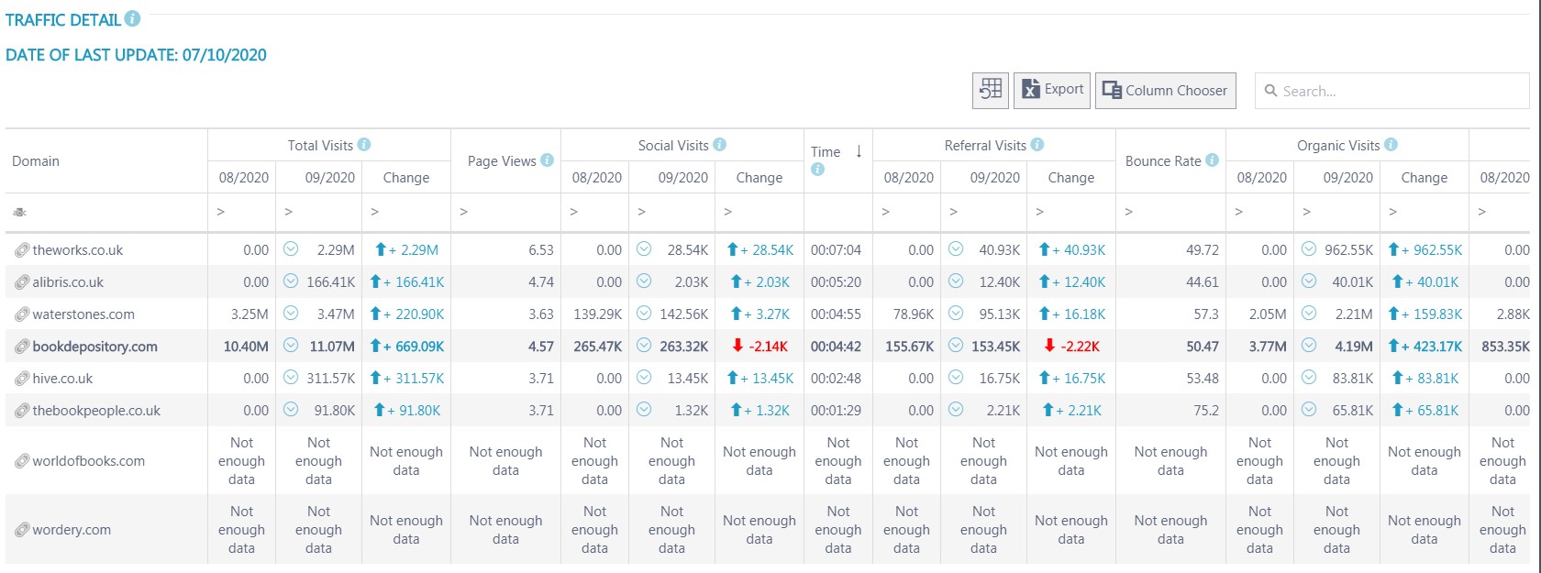Click the link icon beside waterstones.com
The width and height of the screenshot is (1541, 573).
click(22, 314)
